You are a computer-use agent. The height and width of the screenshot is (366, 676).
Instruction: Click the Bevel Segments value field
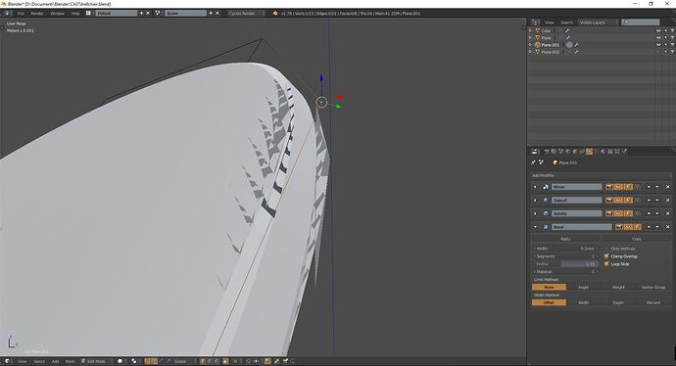click(x=565, y=256)
